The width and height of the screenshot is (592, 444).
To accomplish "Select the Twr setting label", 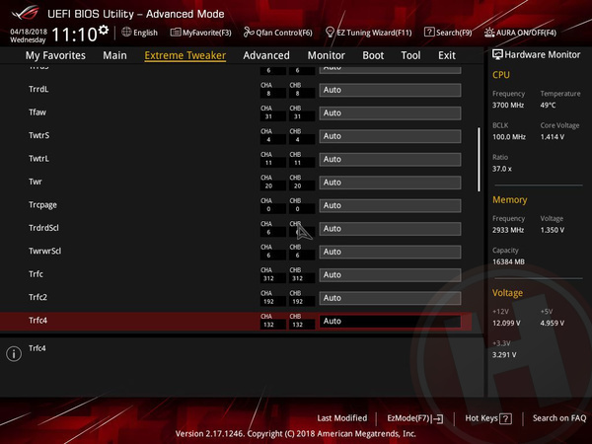I will coord(36,182).
